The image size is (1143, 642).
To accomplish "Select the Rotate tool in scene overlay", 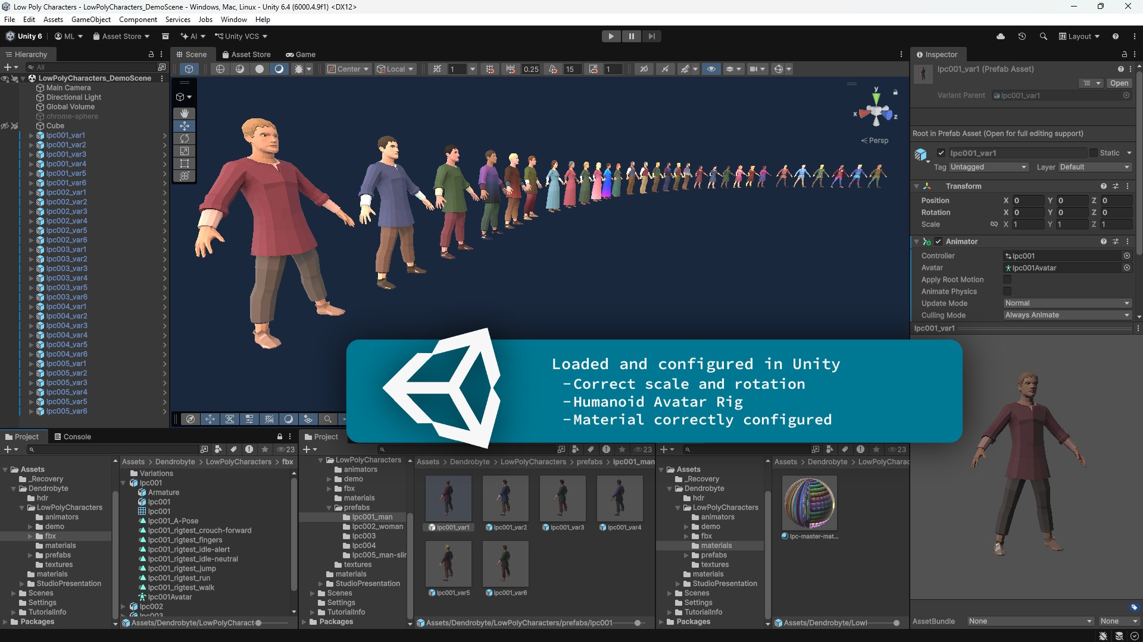I will [185, 139].
